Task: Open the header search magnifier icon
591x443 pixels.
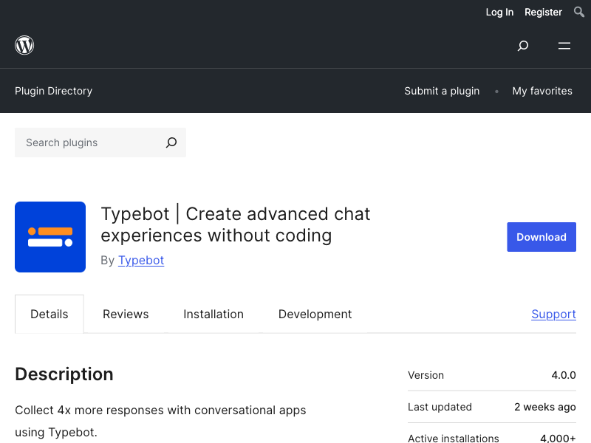Action: pyautogui.click(x=523, y=46)
